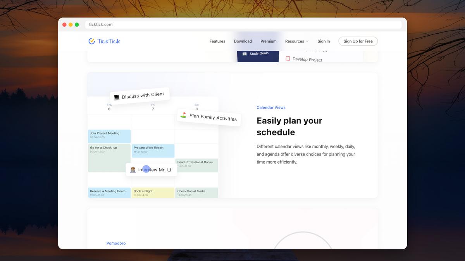Select Features in the navigation bar
Image resolution: width=465 pixels, height=261 pixels.
[x=217, y=41]
